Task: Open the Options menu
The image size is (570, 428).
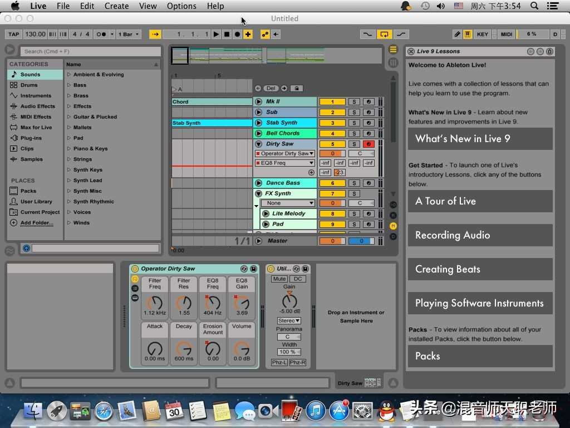Action: [x=181, y=6]
